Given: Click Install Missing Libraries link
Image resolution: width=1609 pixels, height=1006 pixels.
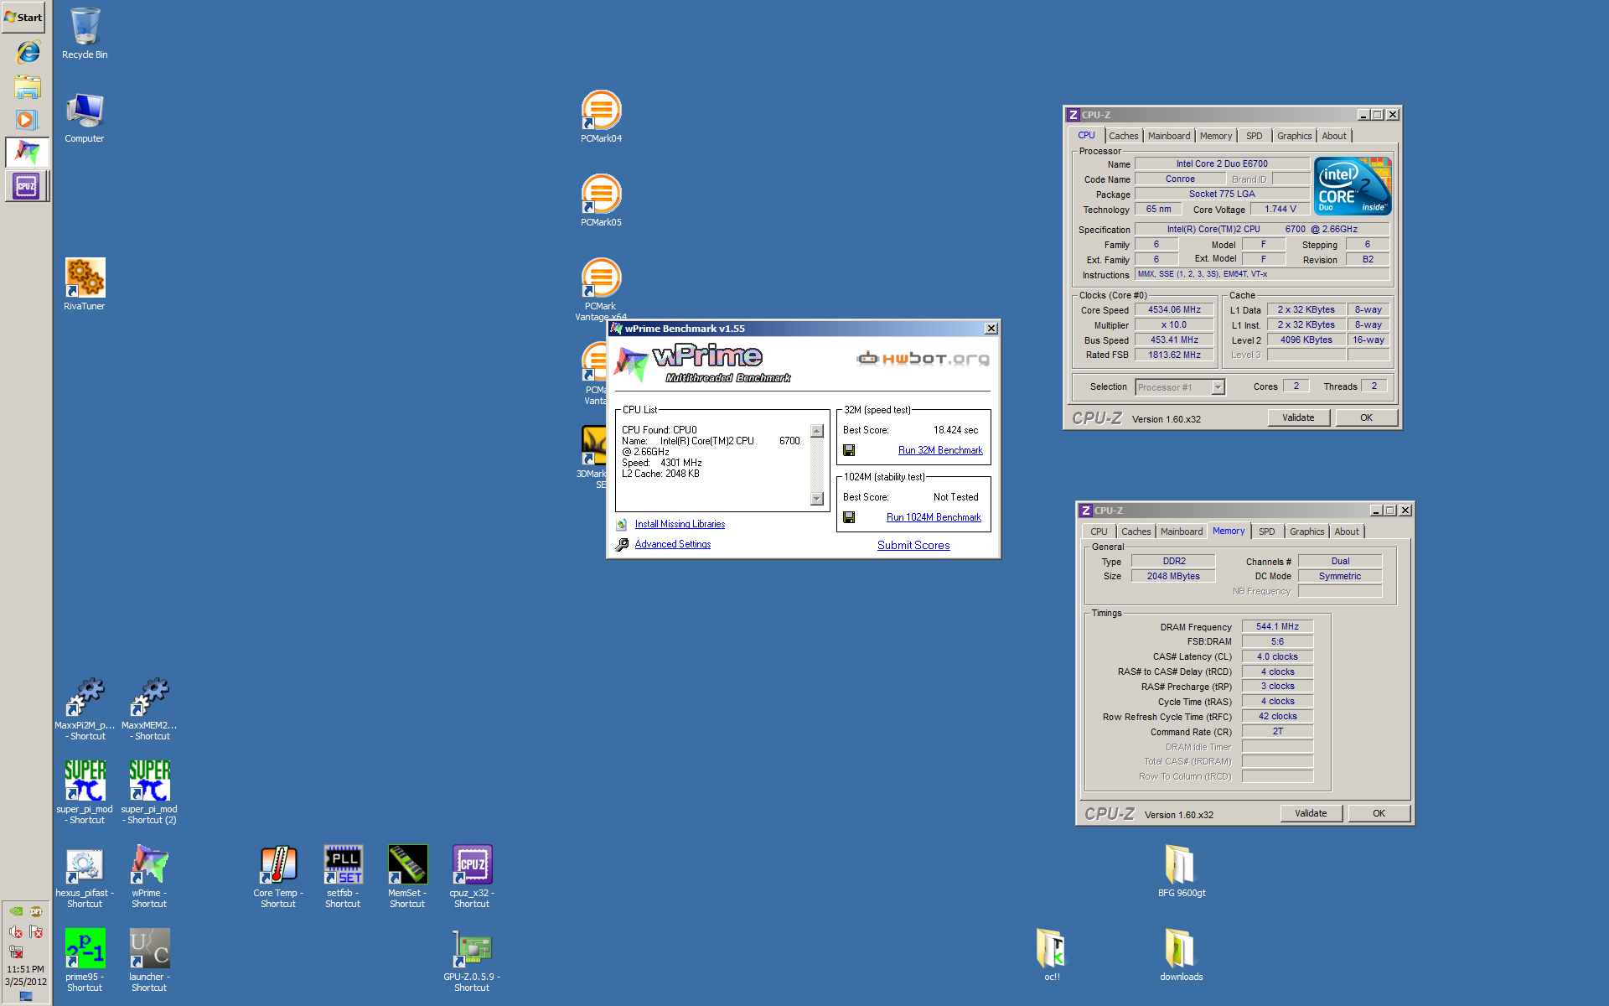Looking at the screenshot, I should pos(680,524).
